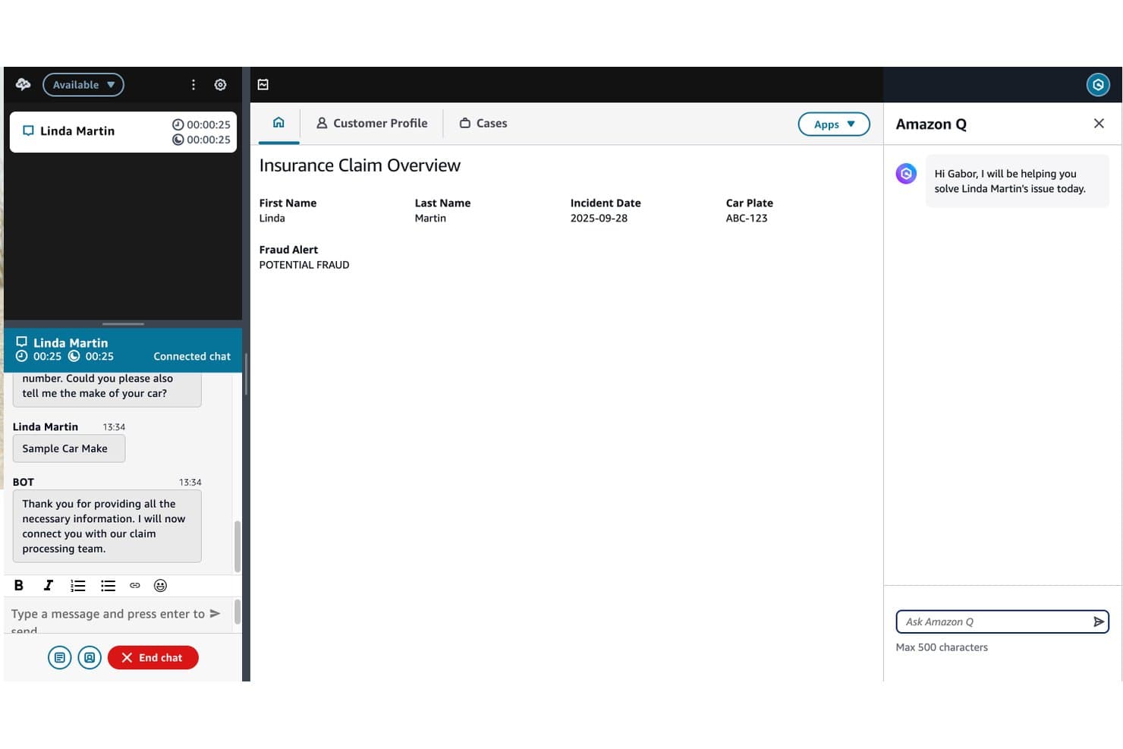Click the Insurance Claim Overview heading
The image size is (1123, 749).
tap(360, 165)
